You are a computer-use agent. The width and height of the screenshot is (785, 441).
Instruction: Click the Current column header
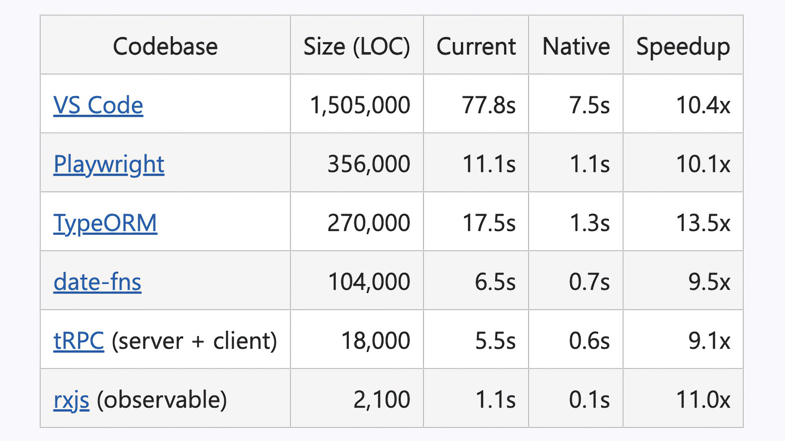click(x=476, y=45)
